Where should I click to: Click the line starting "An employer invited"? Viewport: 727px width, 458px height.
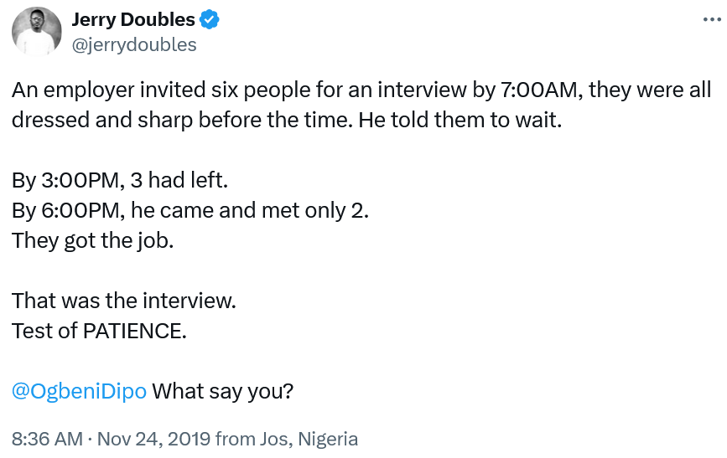[361, 90]
